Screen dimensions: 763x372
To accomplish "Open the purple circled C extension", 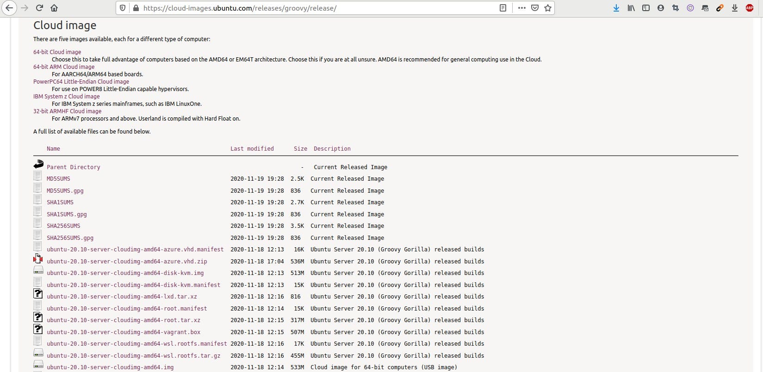I will tap(690, 8).
